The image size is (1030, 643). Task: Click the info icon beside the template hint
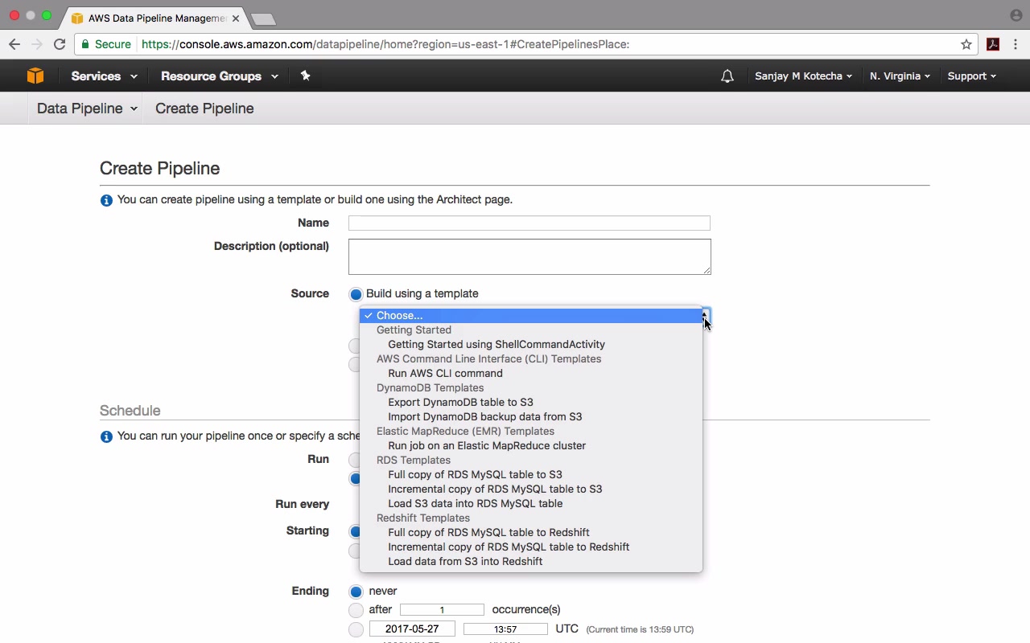(x=106, y=200)
